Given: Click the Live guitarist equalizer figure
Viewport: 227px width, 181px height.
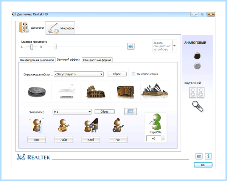Looking at the screenshot, I should 64,125.
